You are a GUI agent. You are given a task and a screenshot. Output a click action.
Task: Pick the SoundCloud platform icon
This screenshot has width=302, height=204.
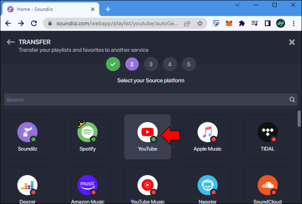267,185
